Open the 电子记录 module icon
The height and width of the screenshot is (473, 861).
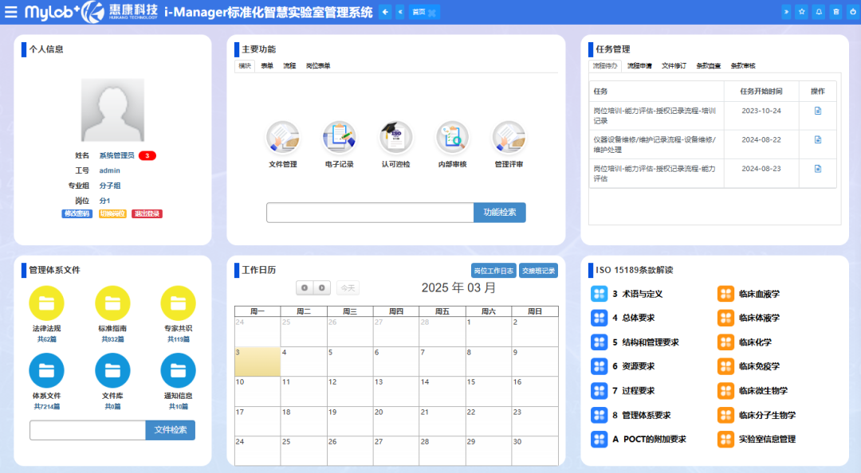339,138
